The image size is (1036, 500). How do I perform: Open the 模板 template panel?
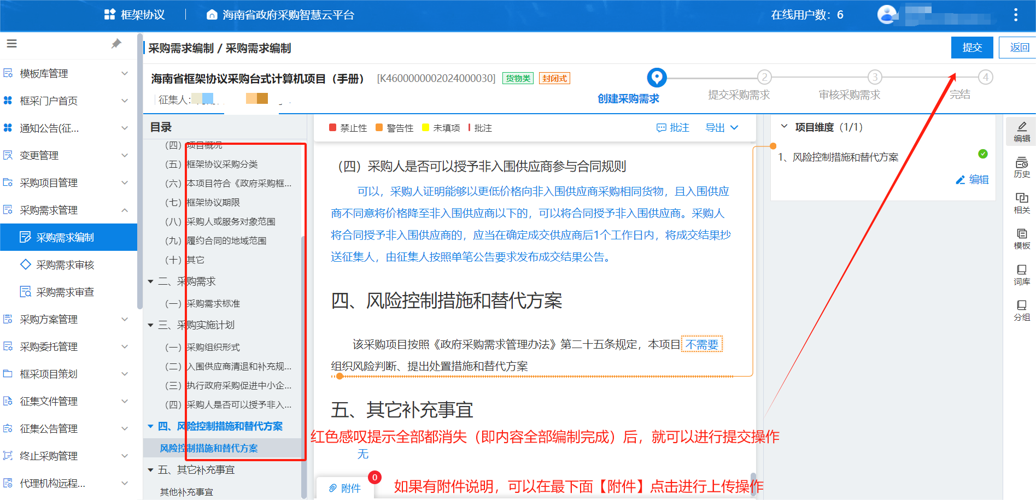[1021, 239]
